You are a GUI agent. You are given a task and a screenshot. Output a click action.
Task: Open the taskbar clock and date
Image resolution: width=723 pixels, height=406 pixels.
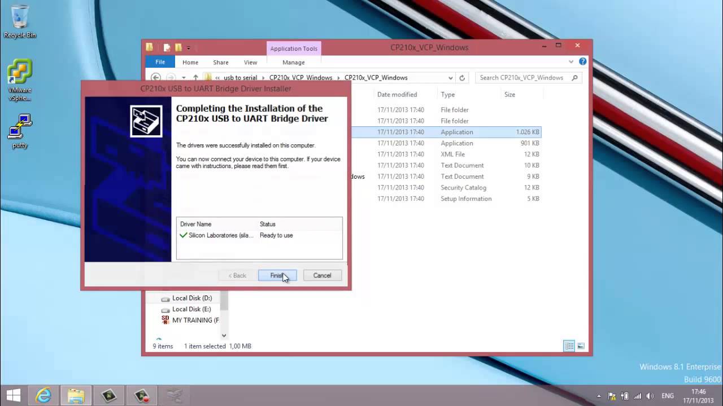point(699,396)
